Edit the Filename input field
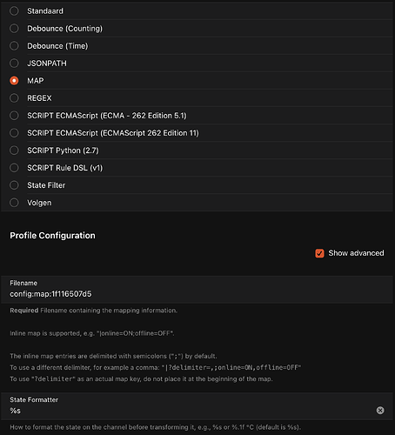395x435 pixels. tap(197, 290)
